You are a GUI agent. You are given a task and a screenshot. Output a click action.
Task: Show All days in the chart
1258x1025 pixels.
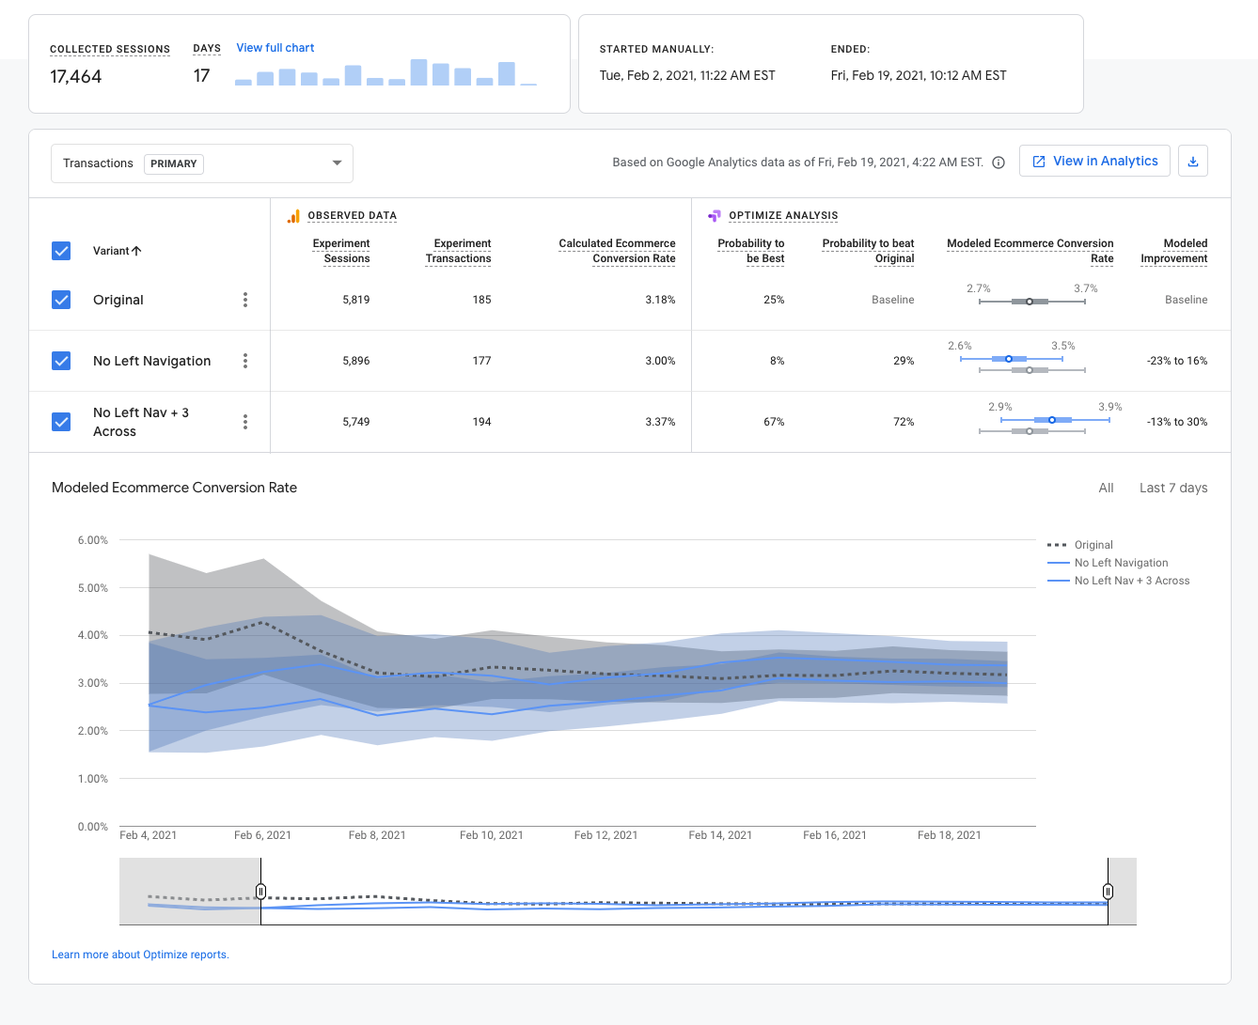pos(1106,488)
